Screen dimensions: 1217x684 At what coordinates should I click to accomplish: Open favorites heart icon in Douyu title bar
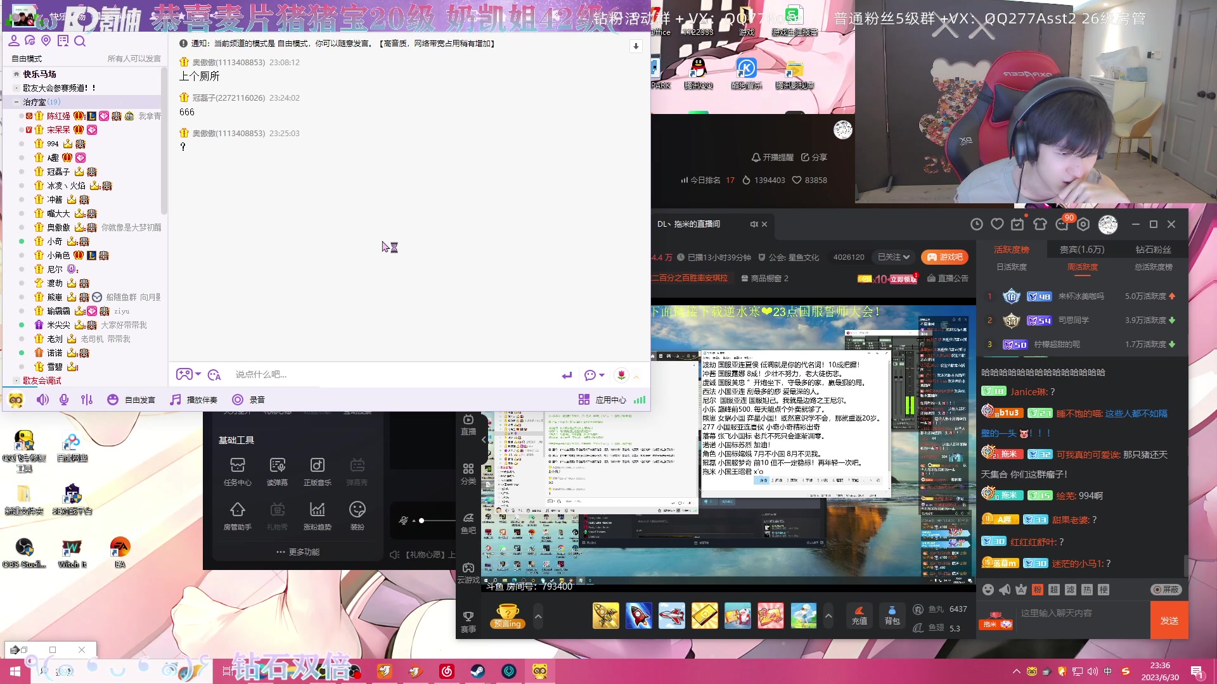[997, 224]
